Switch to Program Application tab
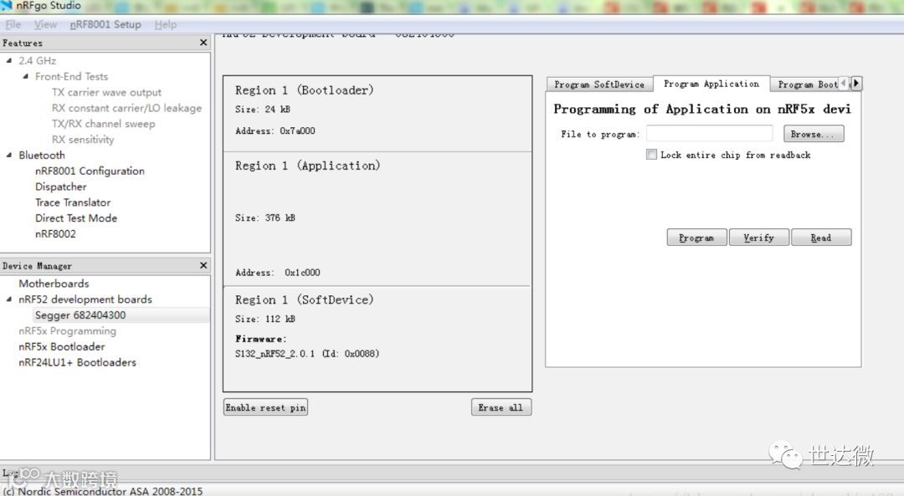 tap(711, 84)
